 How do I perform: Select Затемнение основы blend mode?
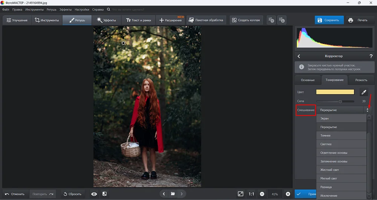(341, 161)
